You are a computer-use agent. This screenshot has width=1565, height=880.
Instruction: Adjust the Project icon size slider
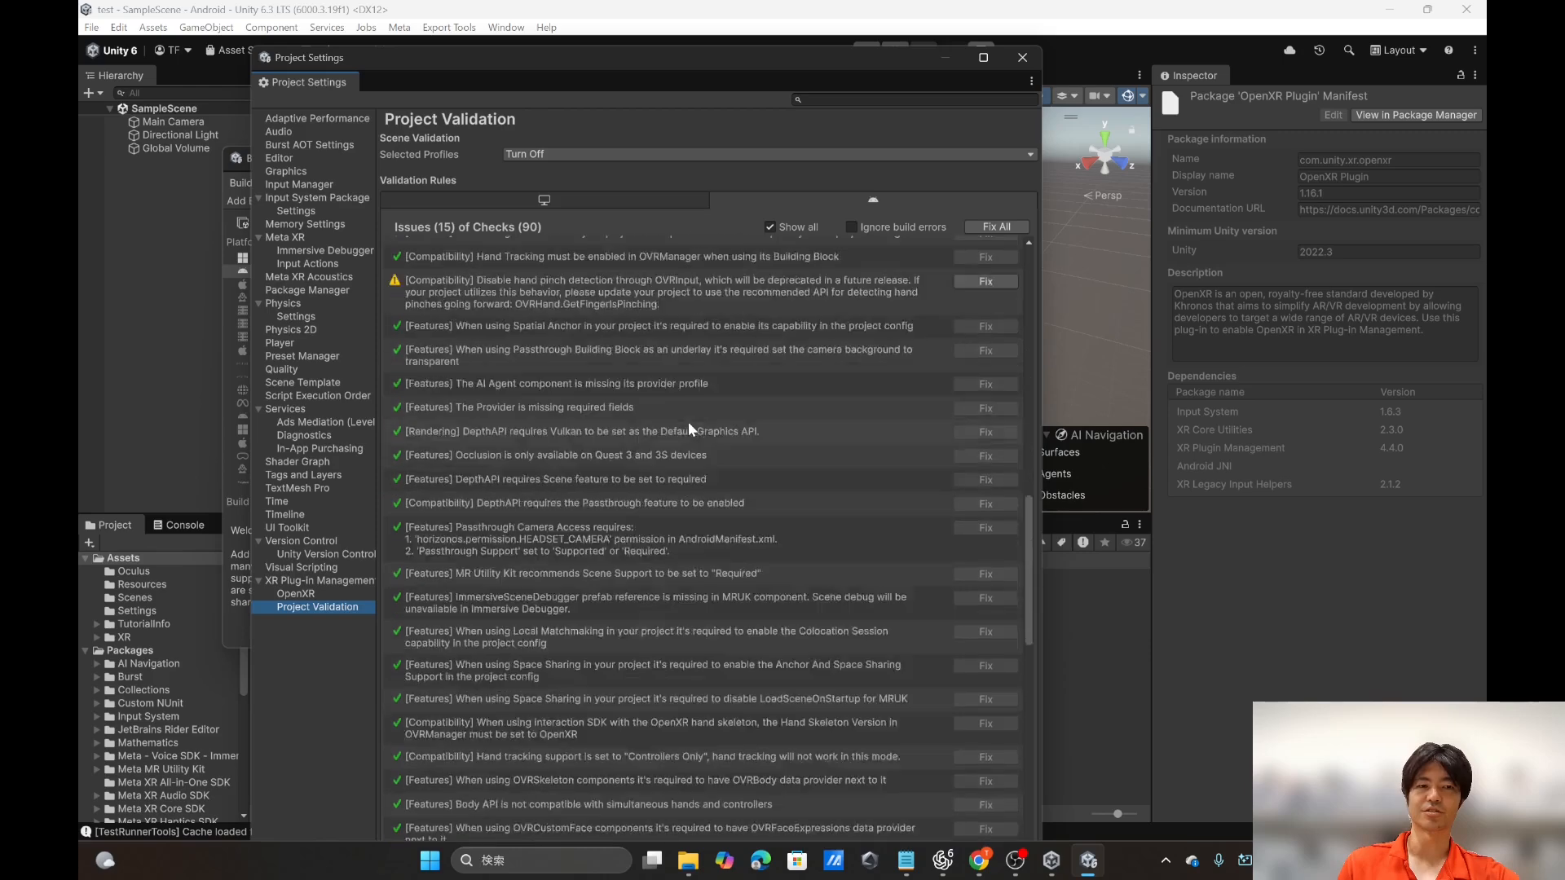tap(1117, 813)
